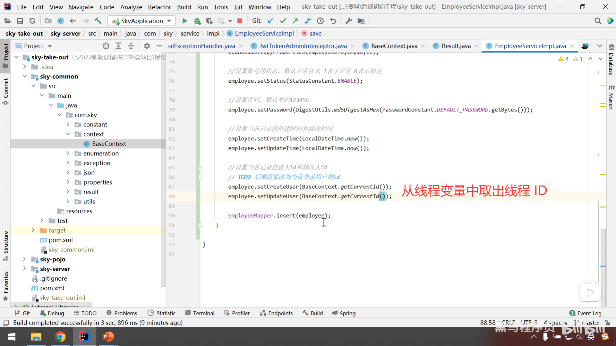616x346 pixels.
Task: Click the Build project hammer icon
Action: point(98,21)
